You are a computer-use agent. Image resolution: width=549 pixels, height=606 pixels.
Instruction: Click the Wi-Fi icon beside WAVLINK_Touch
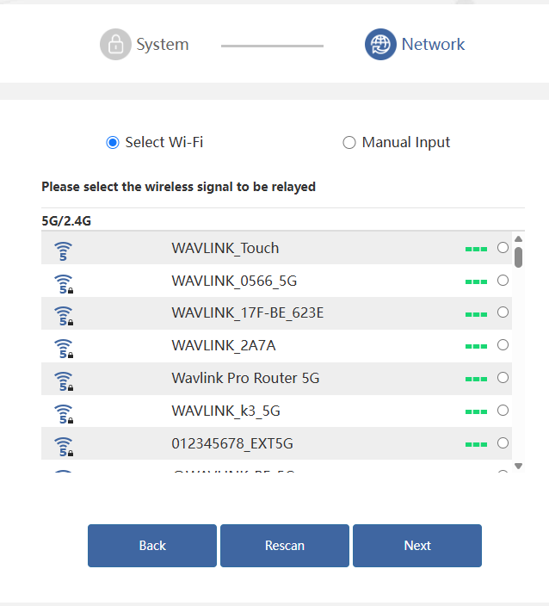(x=63, y=250)
